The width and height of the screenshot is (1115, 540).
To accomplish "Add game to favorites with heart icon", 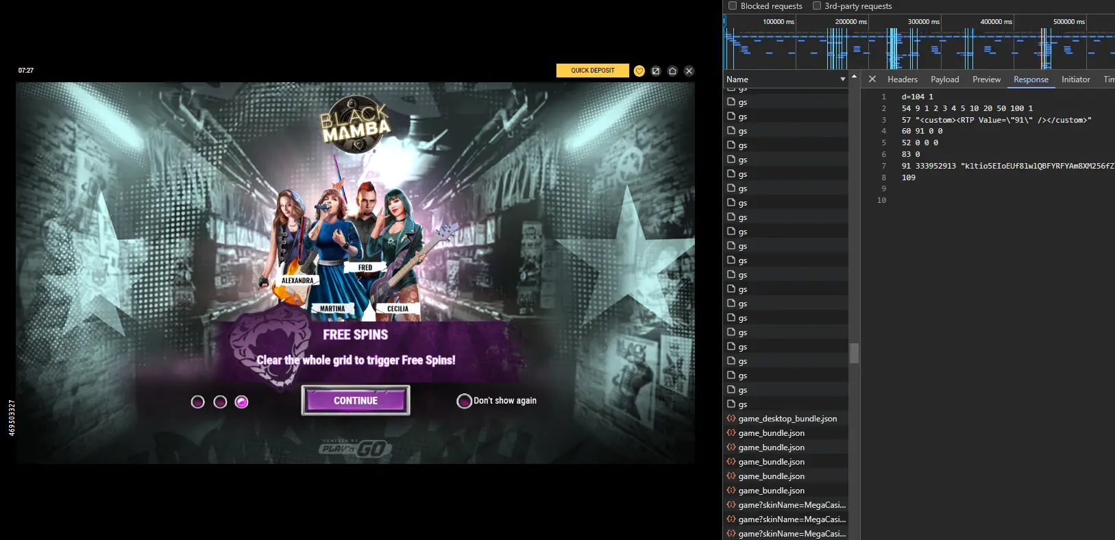I will pyautogui.click(x=639, y=71).
